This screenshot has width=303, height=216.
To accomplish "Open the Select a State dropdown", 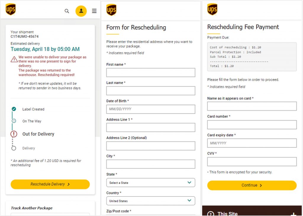I will pyautogui.click(x=151, y=183).
